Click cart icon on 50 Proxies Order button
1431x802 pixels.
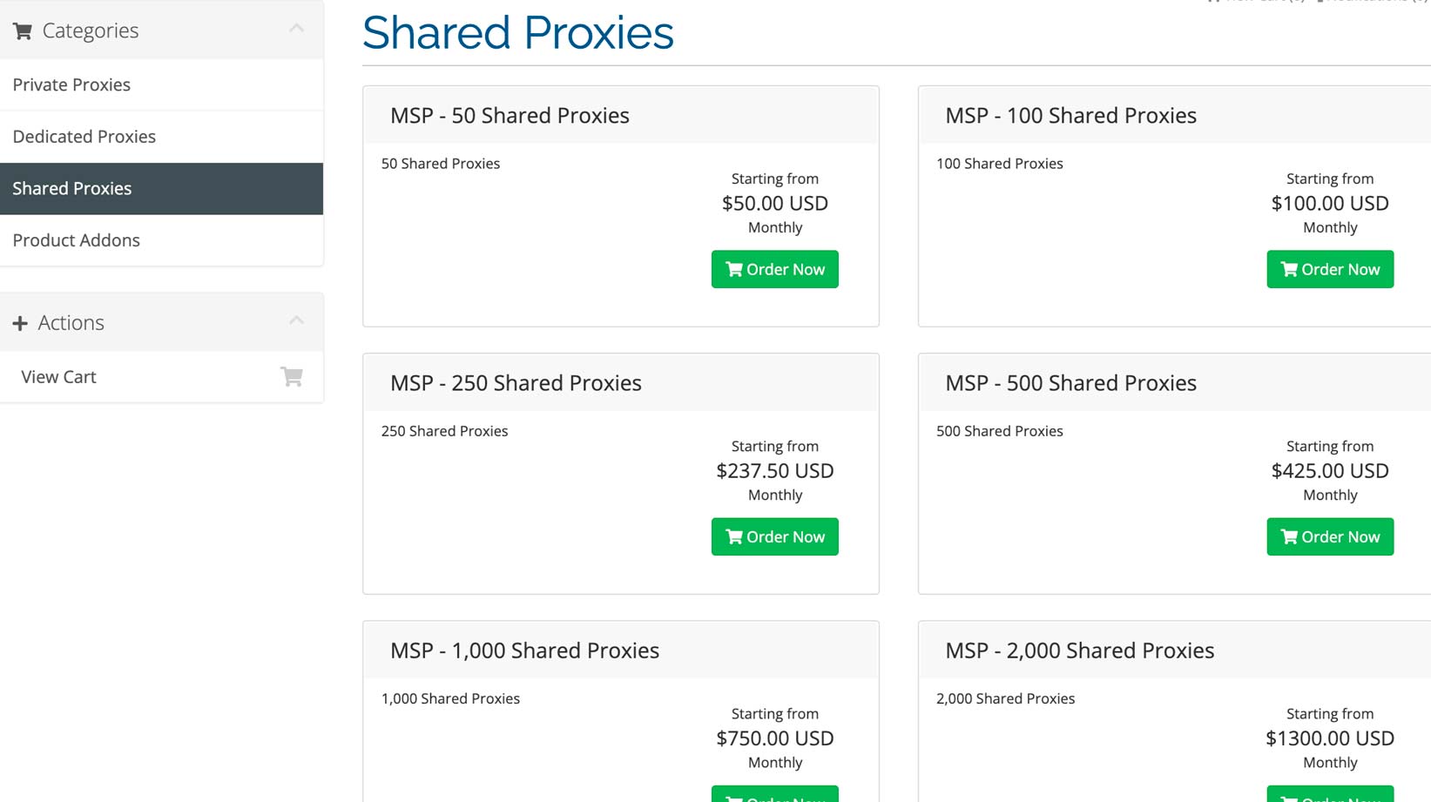[x=734, y=269]
